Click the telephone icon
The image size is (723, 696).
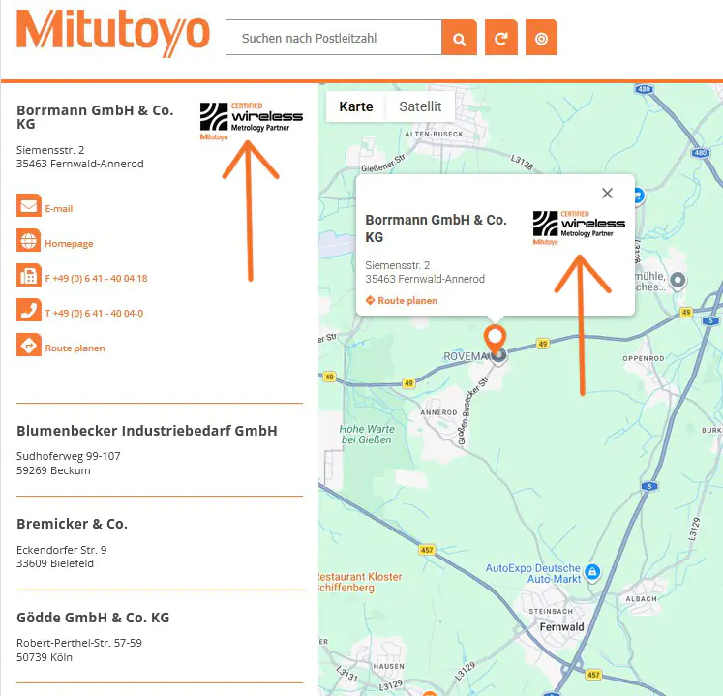tap(29, 310)
